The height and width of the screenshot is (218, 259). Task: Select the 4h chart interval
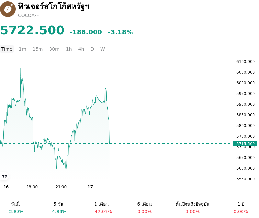pos(81,49)
